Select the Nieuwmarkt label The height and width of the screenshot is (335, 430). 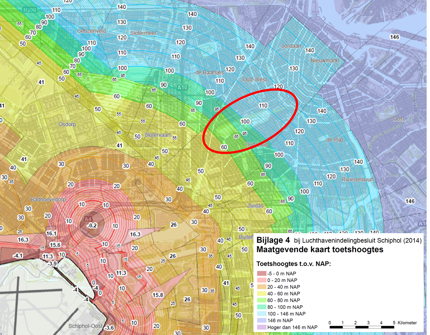(325, 60)
